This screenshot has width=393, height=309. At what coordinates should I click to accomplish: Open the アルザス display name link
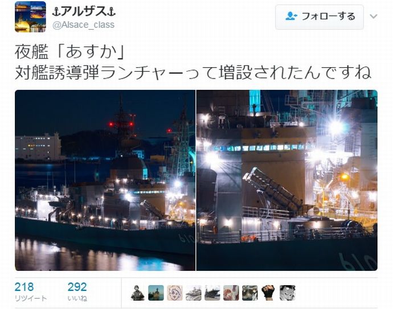click(84, 11)
